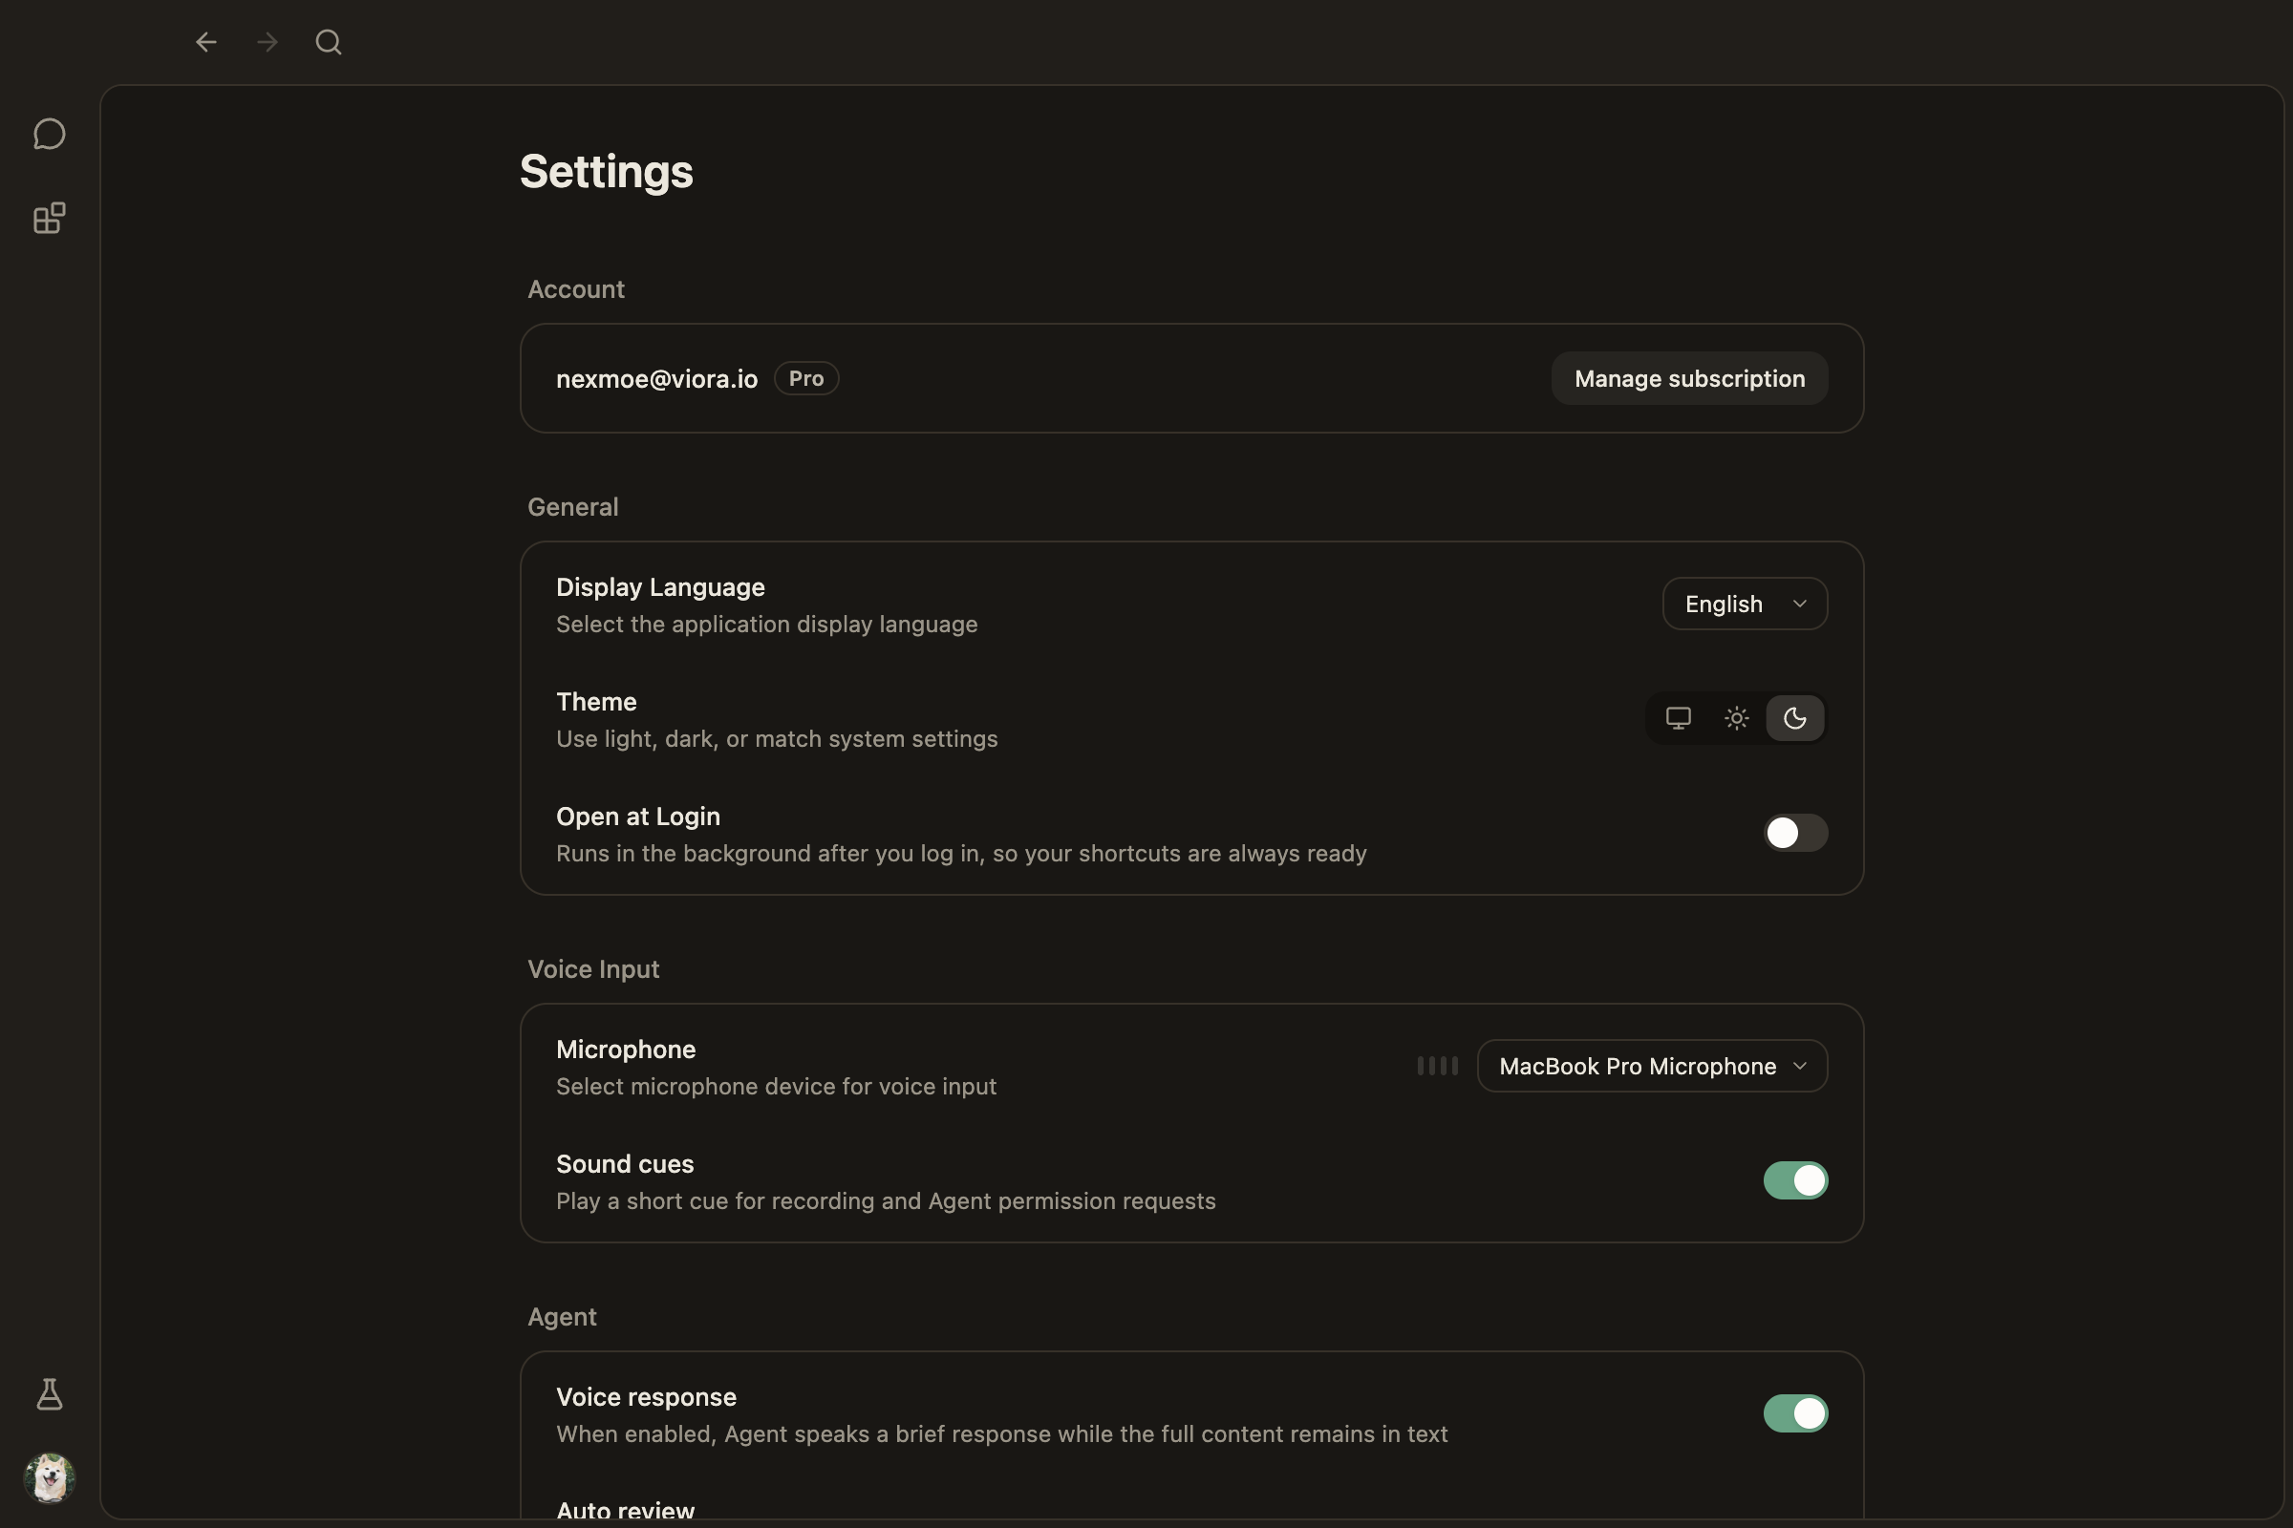Viewport: 2293px width, 1528px height.
Task: Click 'Select the application display language' description
Action: 766,625
